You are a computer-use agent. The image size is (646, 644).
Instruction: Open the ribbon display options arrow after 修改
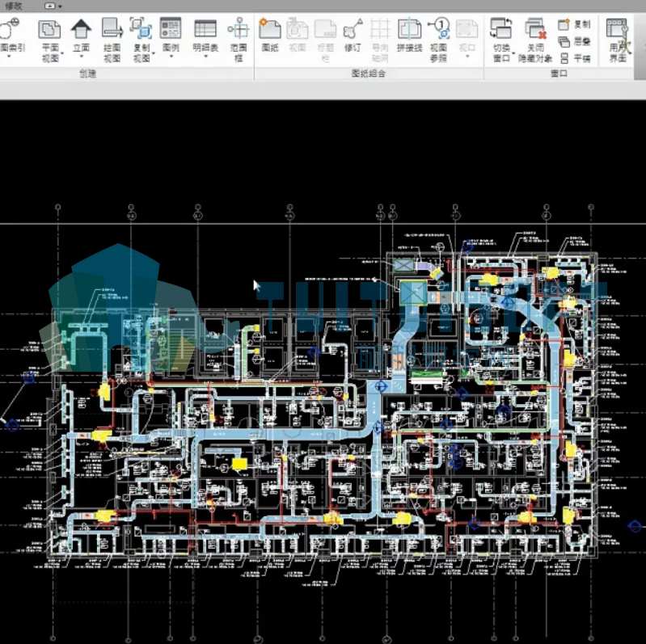tap(60, 6)
